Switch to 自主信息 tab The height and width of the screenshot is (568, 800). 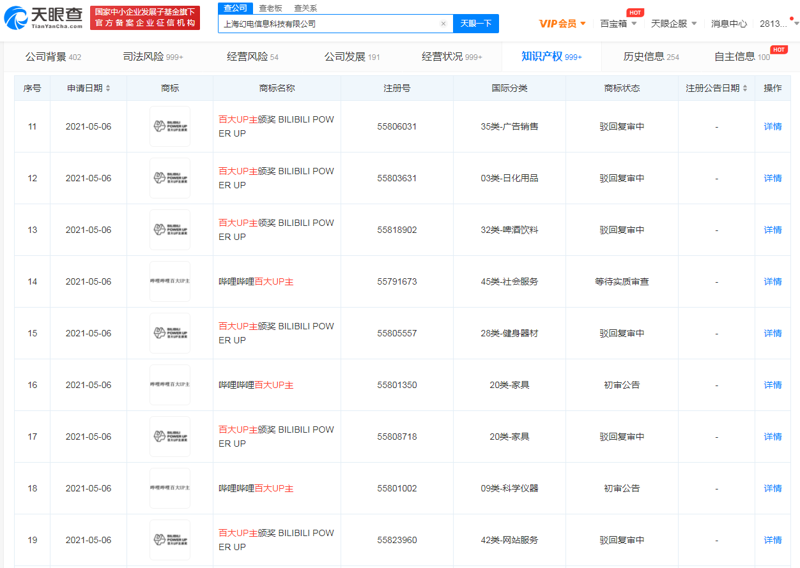[x=742, y=57]
